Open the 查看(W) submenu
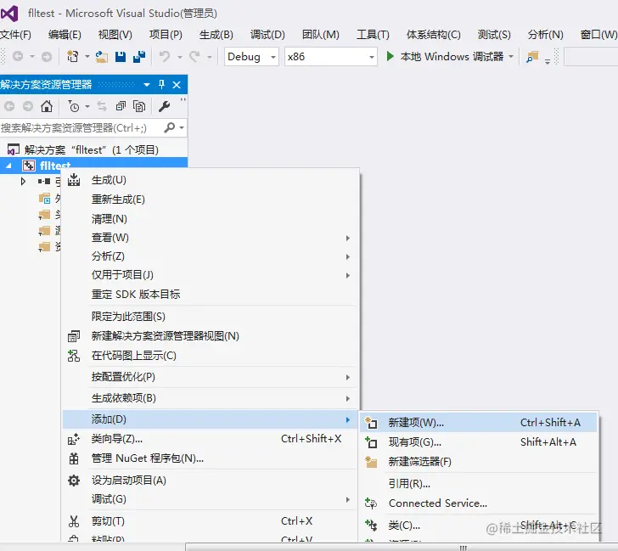 (x=211, y=238)
